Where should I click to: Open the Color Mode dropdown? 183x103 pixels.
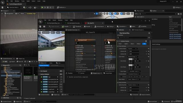[132, 57]
